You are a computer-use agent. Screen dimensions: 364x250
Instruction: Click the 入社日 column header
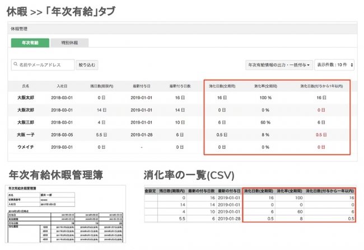(x=62, y=86)
